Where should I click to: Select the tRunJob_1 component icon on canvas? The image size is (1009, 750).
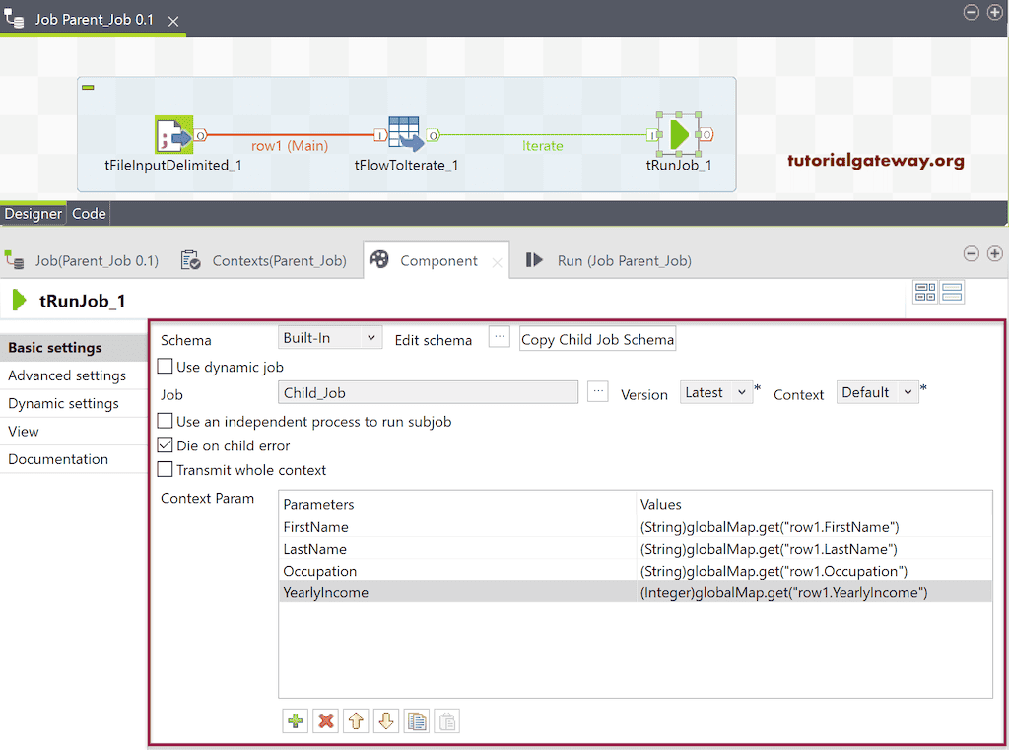point(678,135)
